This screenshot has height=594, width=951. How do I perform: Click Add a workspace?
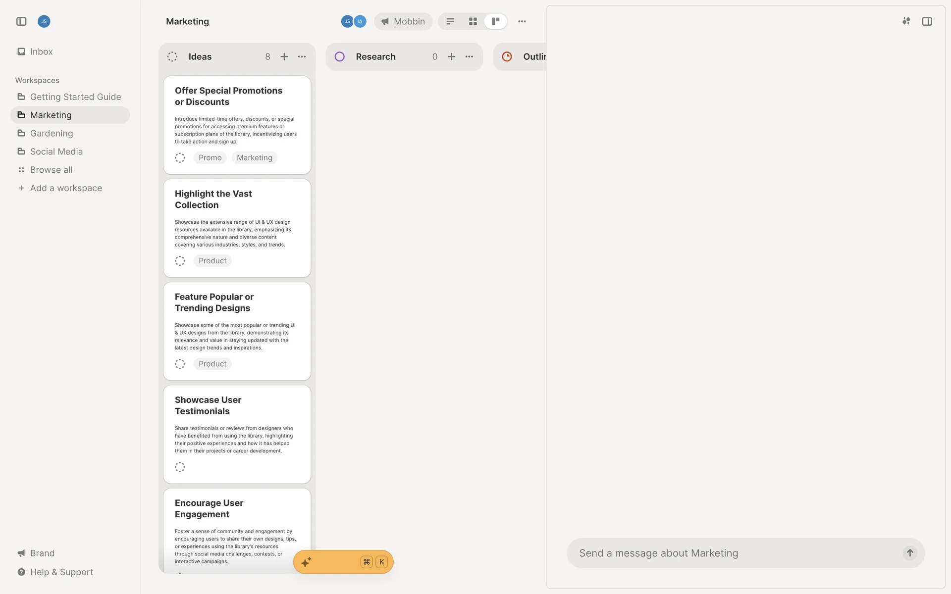[x=66, y=188]
